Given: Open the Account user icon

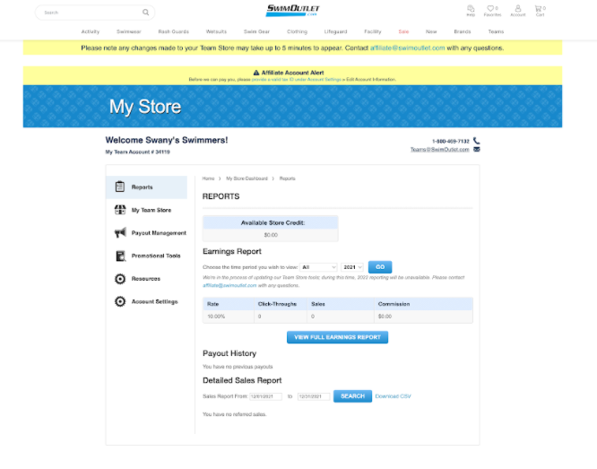Looking at the screenshot, I should coord(518,8).
